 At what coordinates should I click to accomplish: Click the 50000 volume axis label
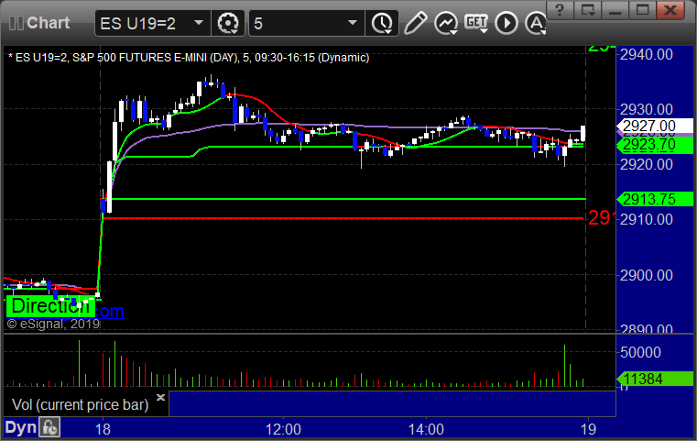[640, 352]
